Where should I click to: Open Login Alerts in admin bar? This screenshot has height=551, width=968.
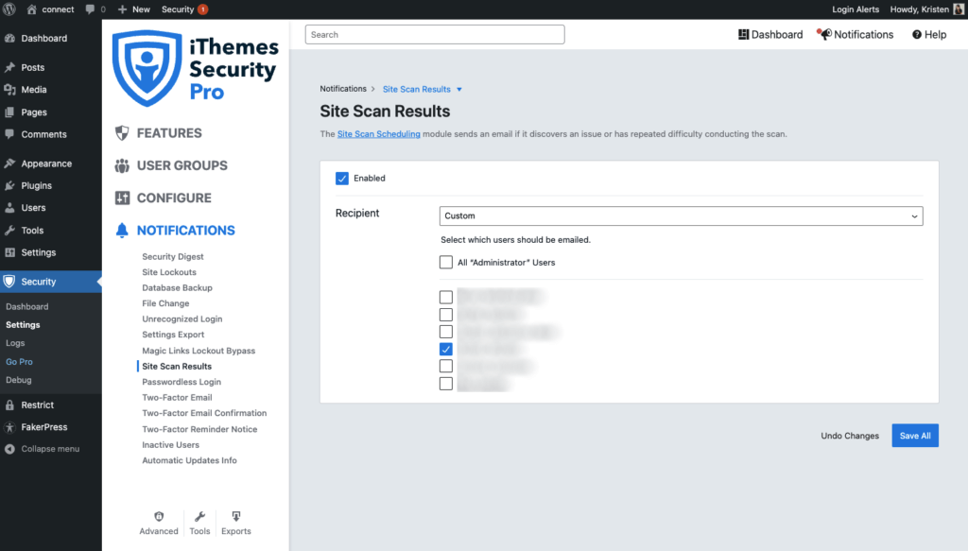pos(855,9)
